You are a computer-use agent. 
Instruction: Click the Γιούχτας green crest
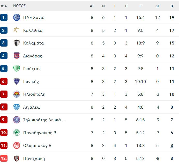point(17,69)
